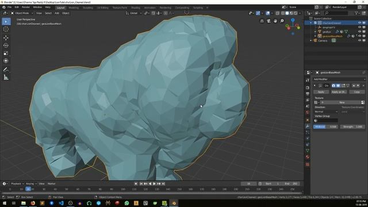Open WhatsApp from the Windows taskbar

tap(126, 203)
